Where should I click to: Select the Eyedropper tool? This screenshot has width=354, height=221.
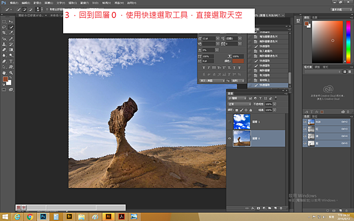pos(11,32)
